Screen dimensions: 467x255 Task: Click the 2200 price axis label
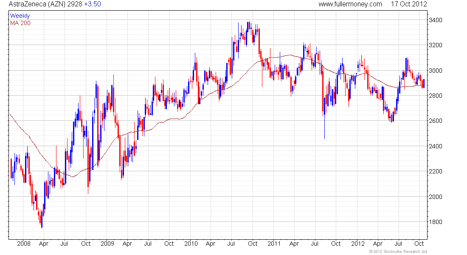pyautogui.click(x=436, y=172)
